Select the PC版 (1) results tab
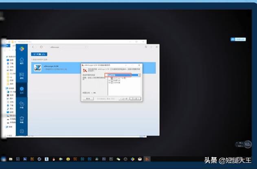Image resolution: width=257 pixels, height=169 pixels. coord(39,54)
